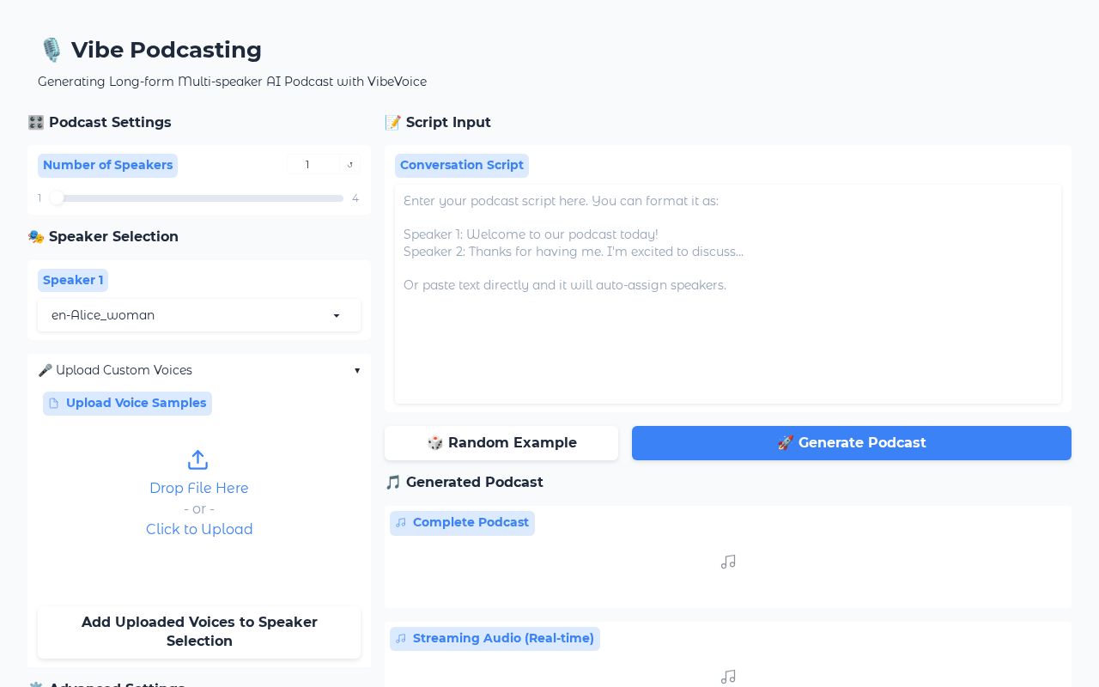Click the Podcast Settings heading

click(100, 122)
